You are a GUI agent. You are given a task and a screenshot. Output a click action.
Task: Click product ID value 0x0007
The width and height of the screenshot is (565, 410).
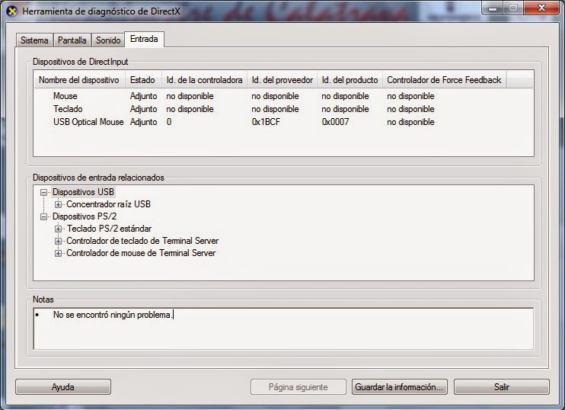point(335,122)
